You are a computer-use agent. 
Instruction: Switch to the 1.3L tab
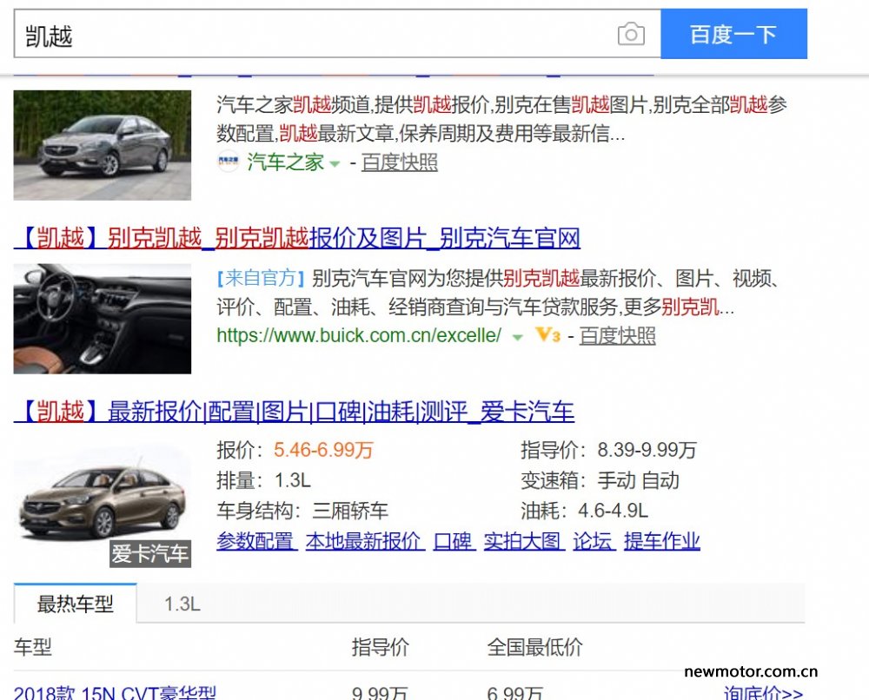click(182, 604)
